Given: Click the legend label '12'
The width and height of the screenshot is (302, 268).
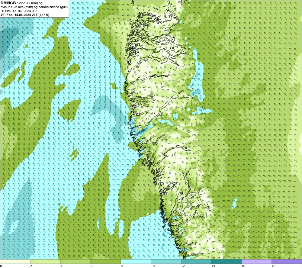Looking at the screenshot, I should 183,266.
